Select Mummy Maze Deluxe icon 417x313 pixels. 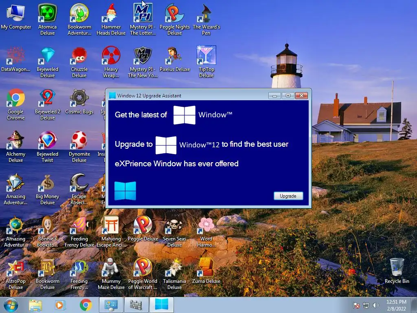(x=111, y=274)
